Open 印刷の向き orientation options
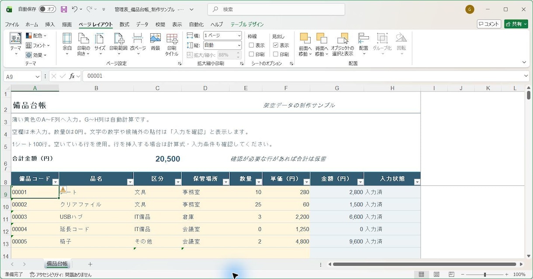Image resolution: width=533 pixels, height=279 pixels. tap(83, 44)
